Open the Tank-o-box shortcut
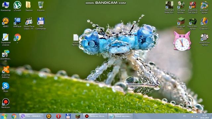The width and height of the screenshot is (212, 119). tap(193, 23)
